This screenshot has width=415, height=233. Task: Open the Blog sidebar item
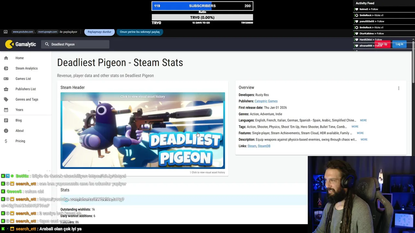pyautogui.click(x=18, y=120)
